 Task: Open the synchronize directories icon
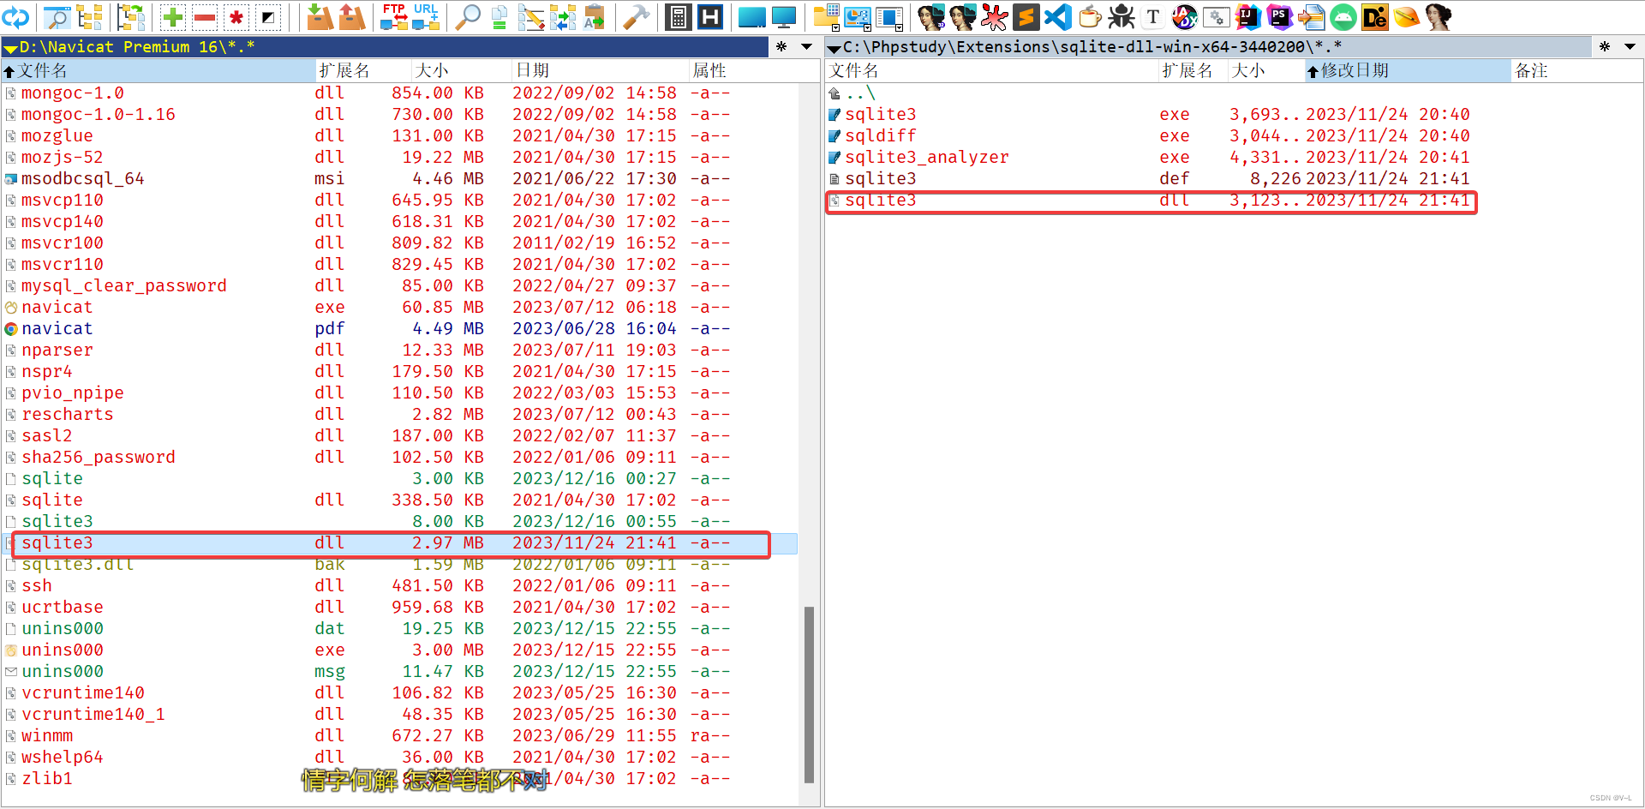tap(563, 16)
